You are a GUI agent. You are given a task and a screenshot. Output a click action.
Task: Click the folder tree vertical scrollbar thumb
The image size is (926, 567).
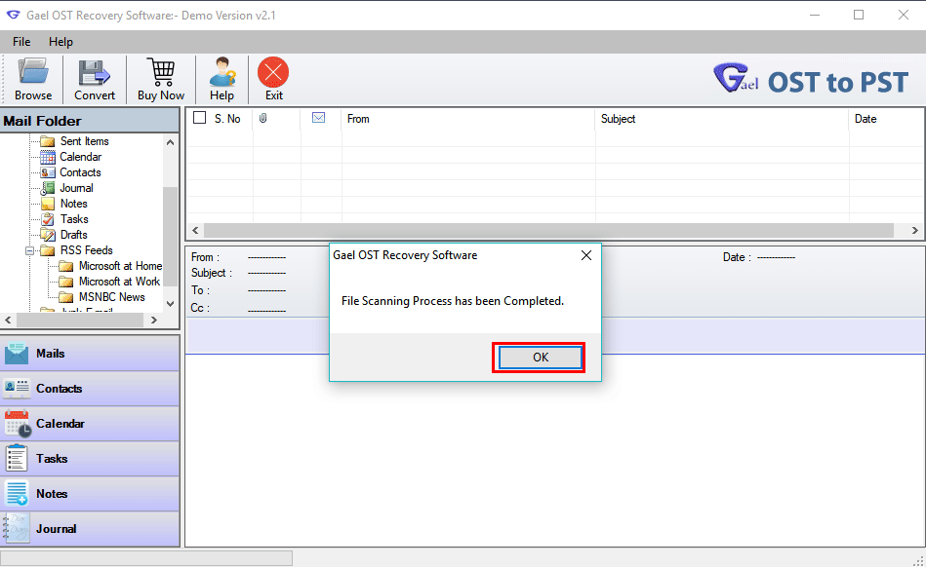pos(170,237)
